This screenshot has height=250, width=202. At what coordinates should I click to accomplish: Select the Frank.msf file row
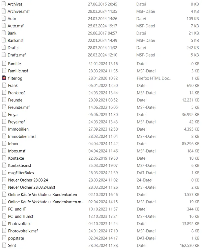(x=101, y=93)
